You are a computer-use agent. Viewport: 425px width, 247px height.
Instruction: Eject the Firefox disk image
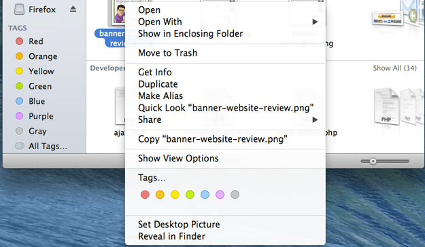pos(73,9)
